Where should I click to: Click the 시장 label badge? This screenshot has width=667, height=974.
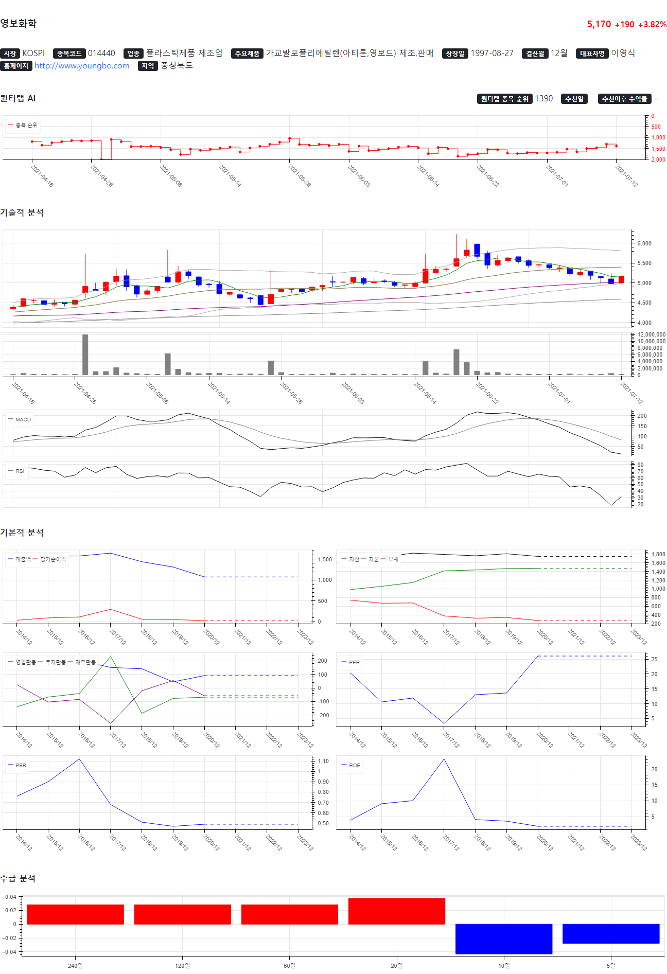click(10, 54)
